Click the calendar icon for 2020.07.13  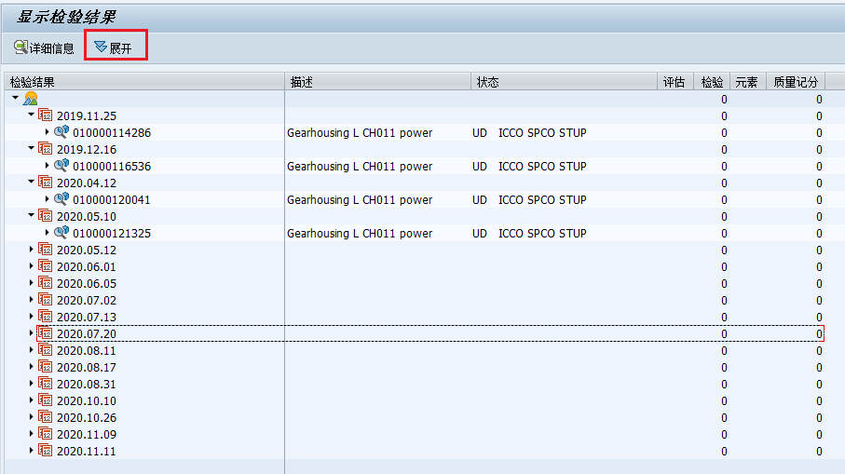pos(46,317)
